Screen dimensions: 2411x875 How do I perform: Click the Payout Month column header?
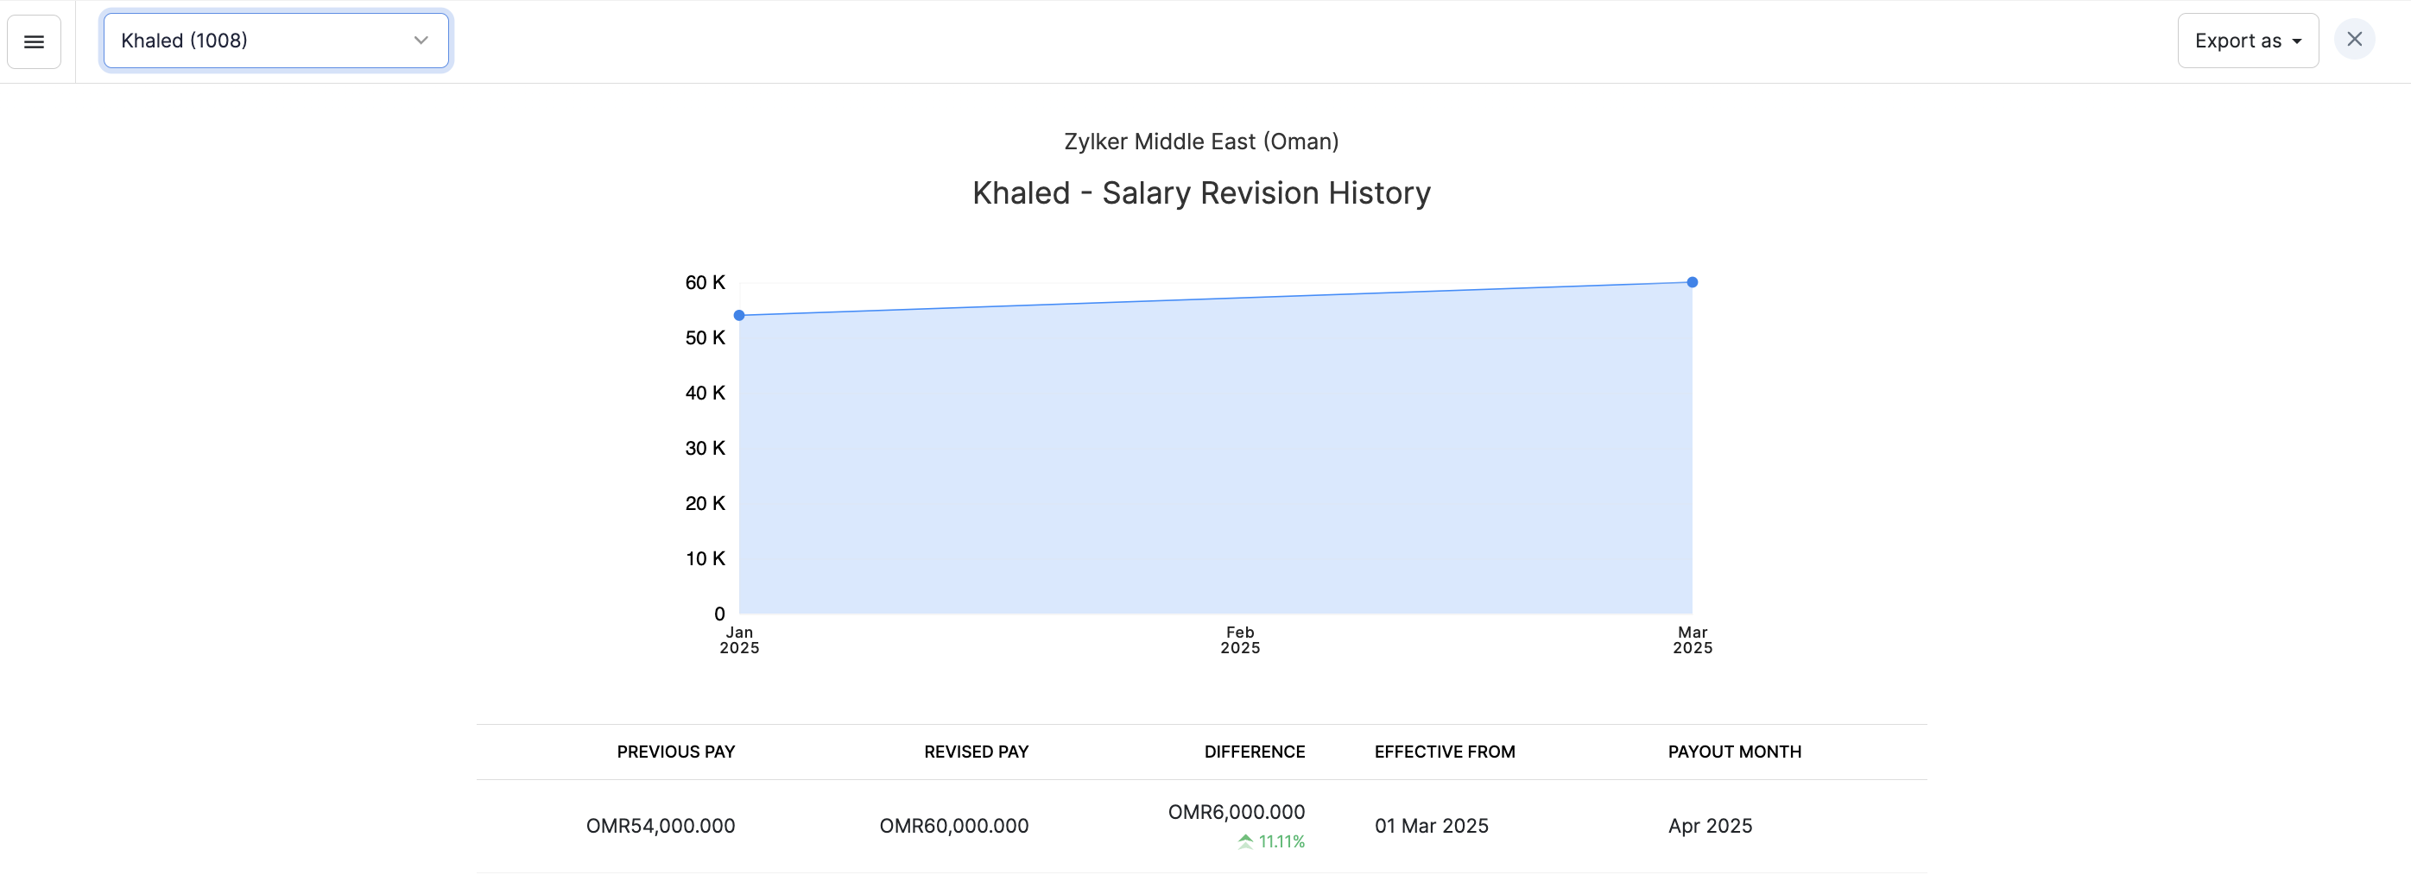pyautogui.click(x=1733, y=752)
